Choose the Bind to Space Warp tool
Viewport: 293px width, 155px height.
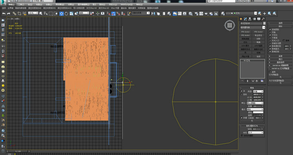(24, 13)
